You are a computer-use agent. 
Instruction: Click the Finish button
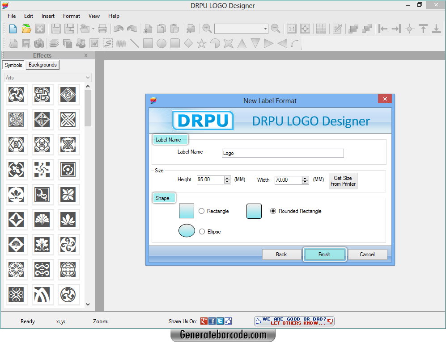click(324, 254)
